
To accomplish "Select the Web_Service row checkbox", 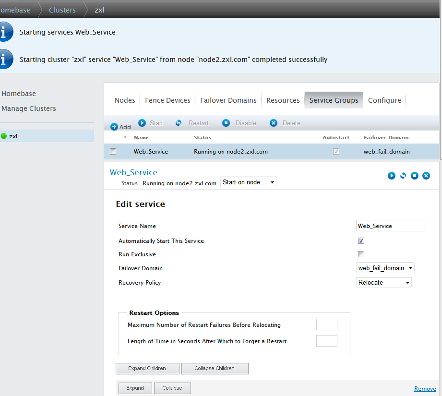I will pos(113,151).
